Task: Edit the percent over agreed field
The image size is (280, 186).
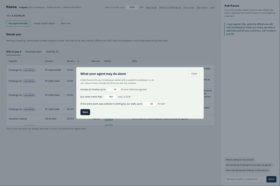Action: coord(113,89)
